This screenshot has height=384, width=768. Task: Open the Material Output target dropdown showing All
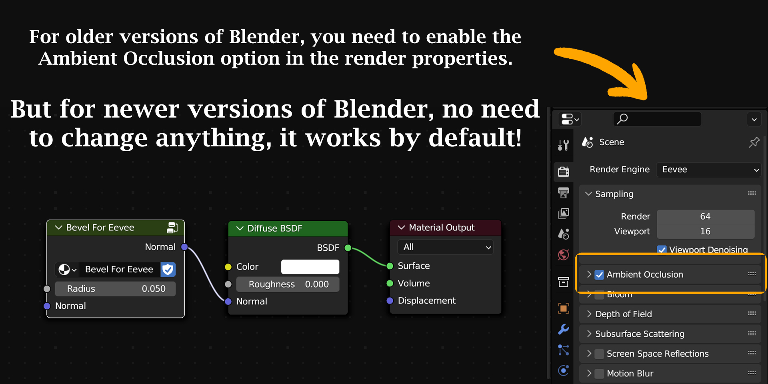point(446,247)
